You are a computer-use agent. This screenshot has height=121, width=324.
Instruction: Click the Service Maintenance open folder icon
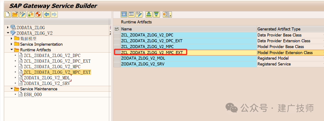(16, 89)
